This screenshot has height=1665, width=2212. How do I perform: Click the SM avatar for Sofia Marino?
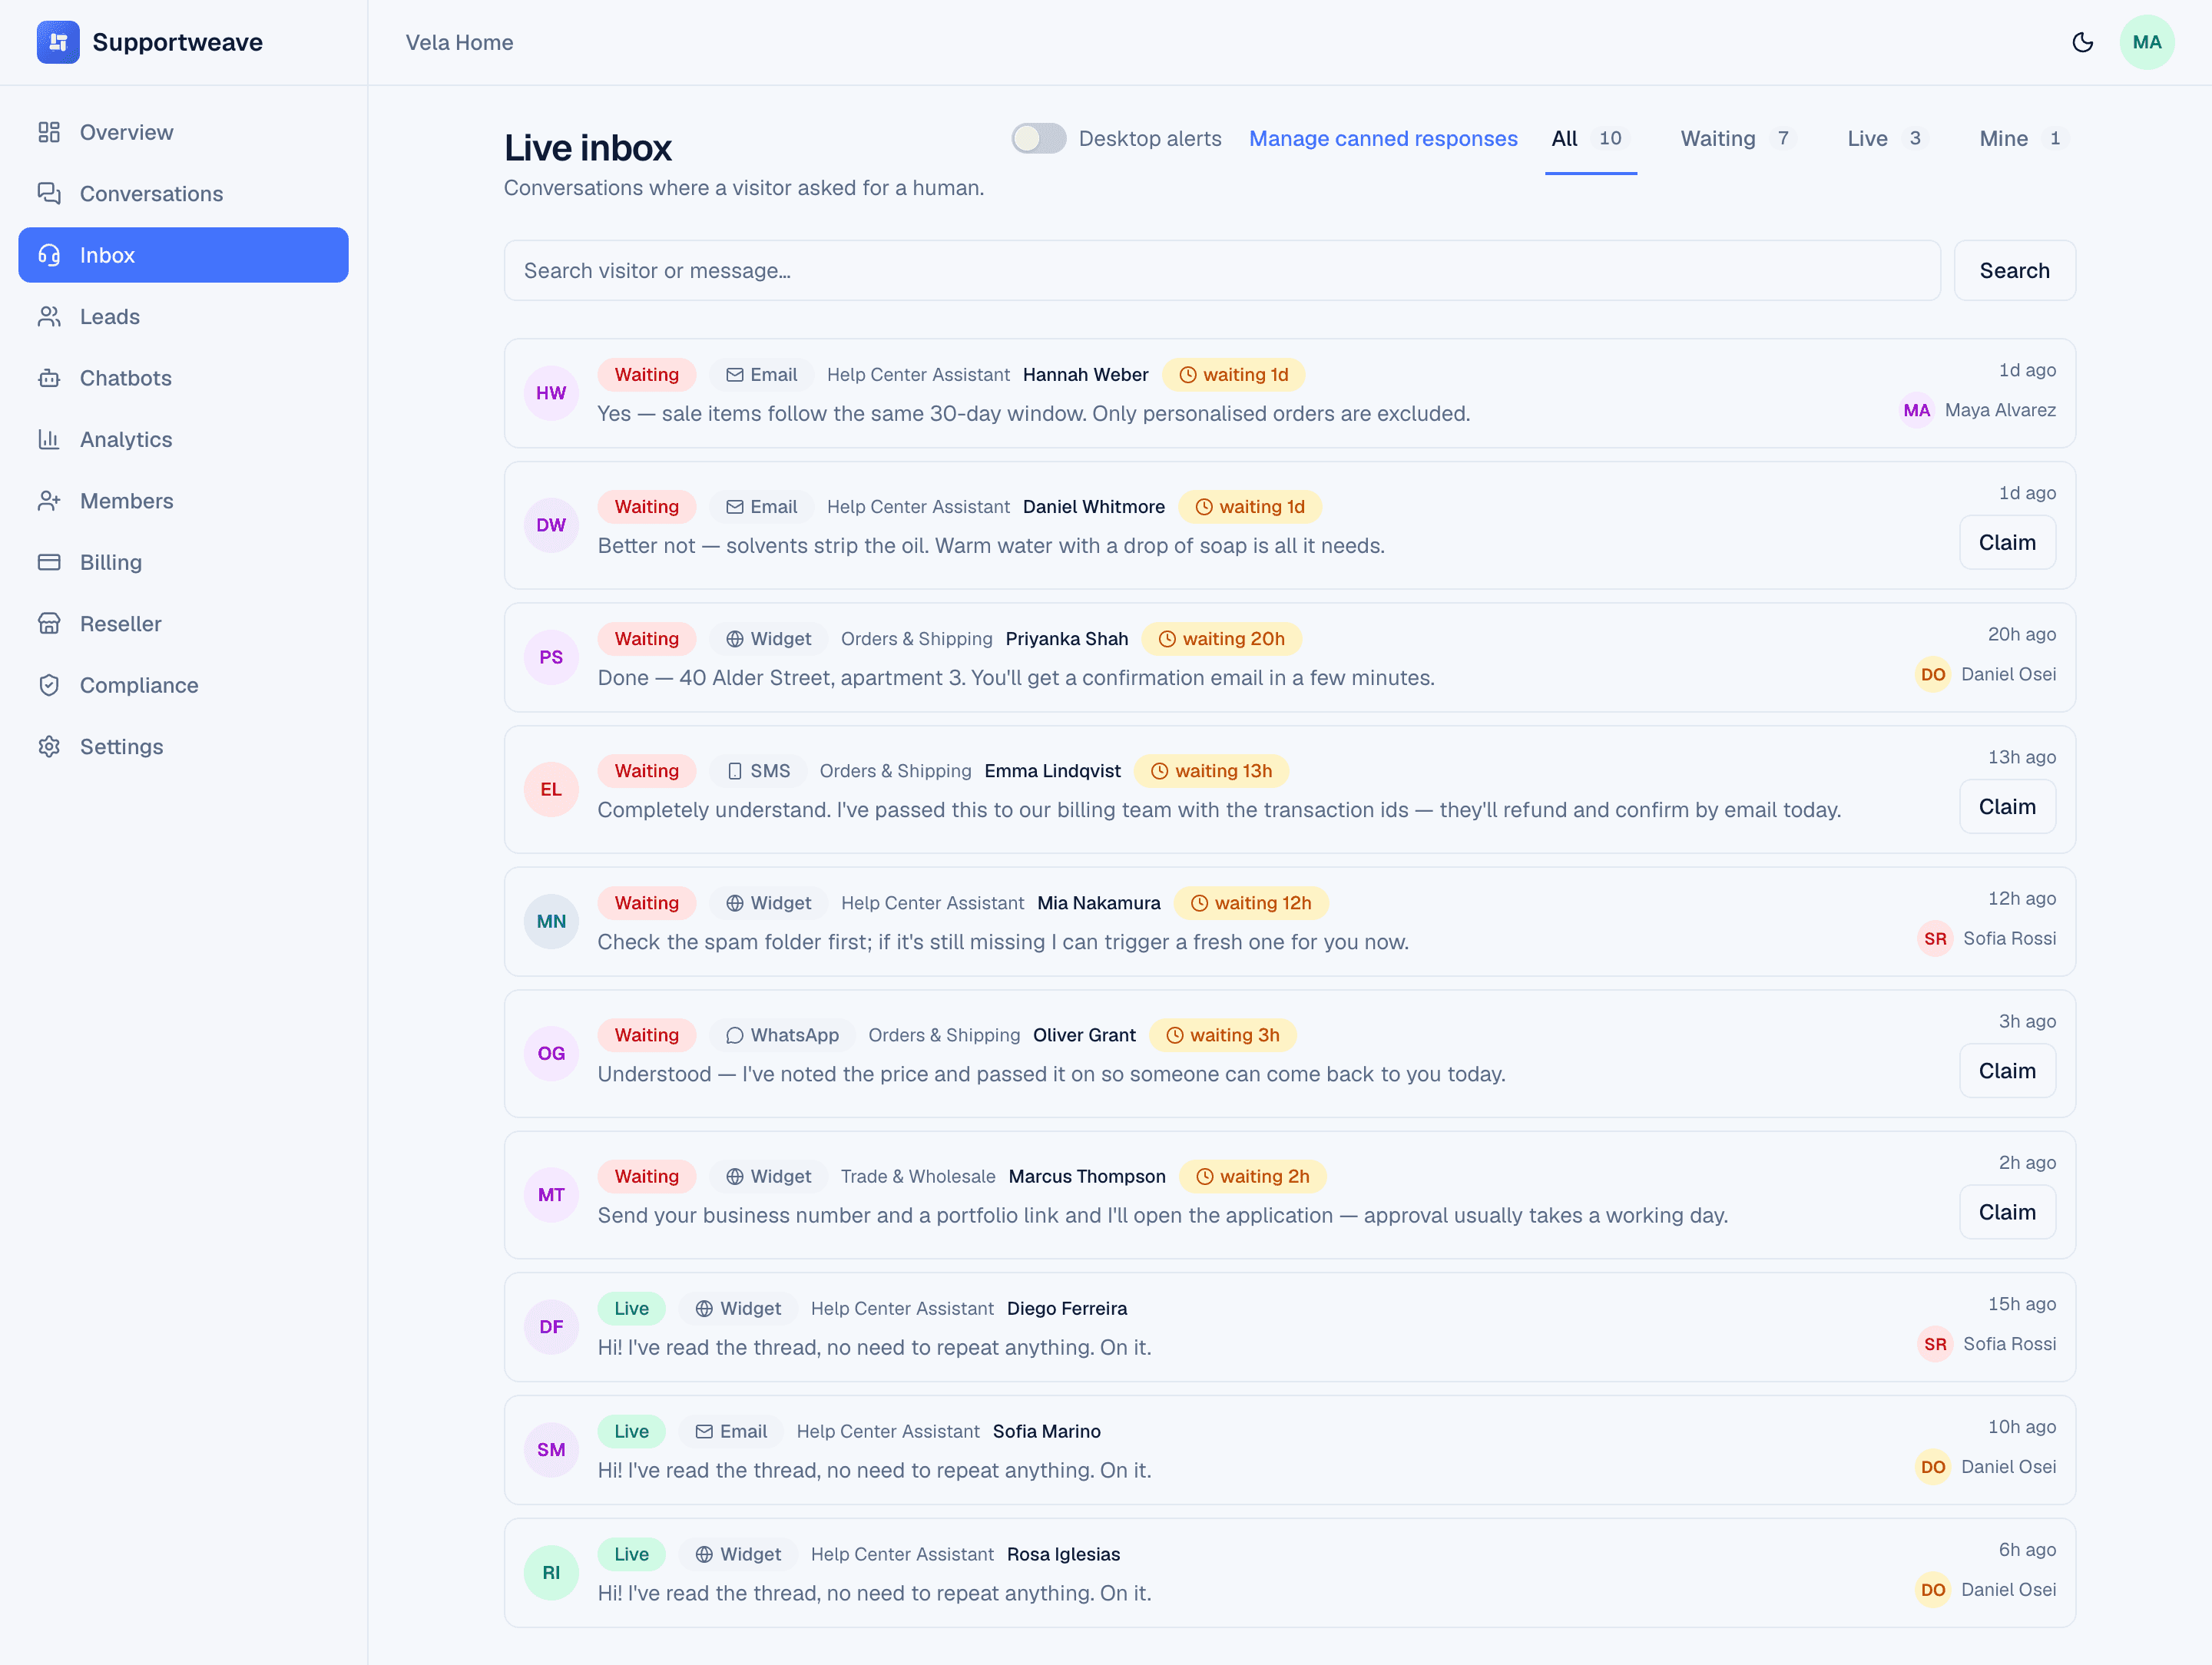551,1449
